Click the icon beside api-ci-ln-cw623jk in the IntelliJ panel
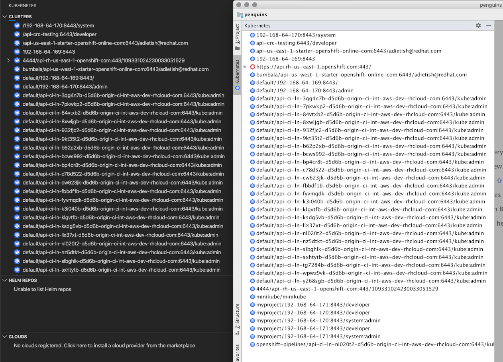 [x=252, y=178]
